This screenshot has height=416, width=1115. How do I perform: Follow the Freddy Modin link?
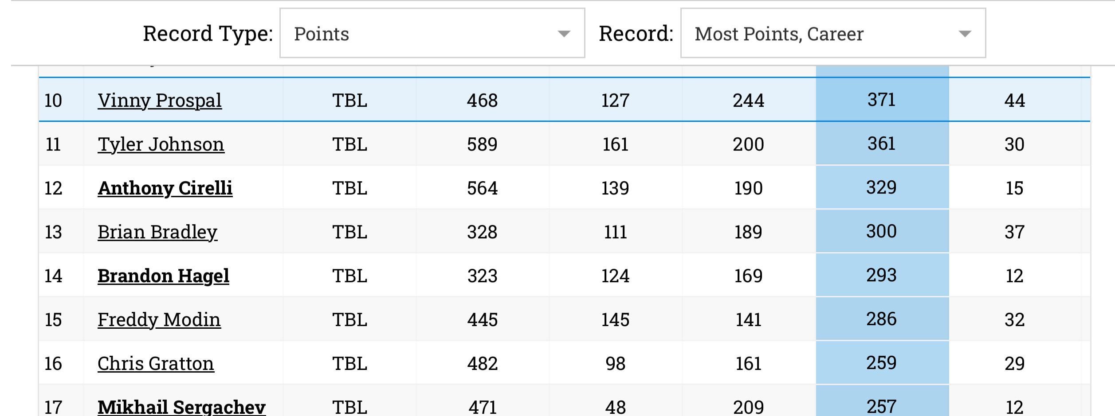point(159,319)
